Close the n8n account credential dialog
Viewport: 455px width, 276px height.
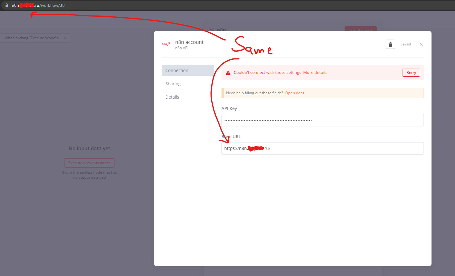coord(421,44)
